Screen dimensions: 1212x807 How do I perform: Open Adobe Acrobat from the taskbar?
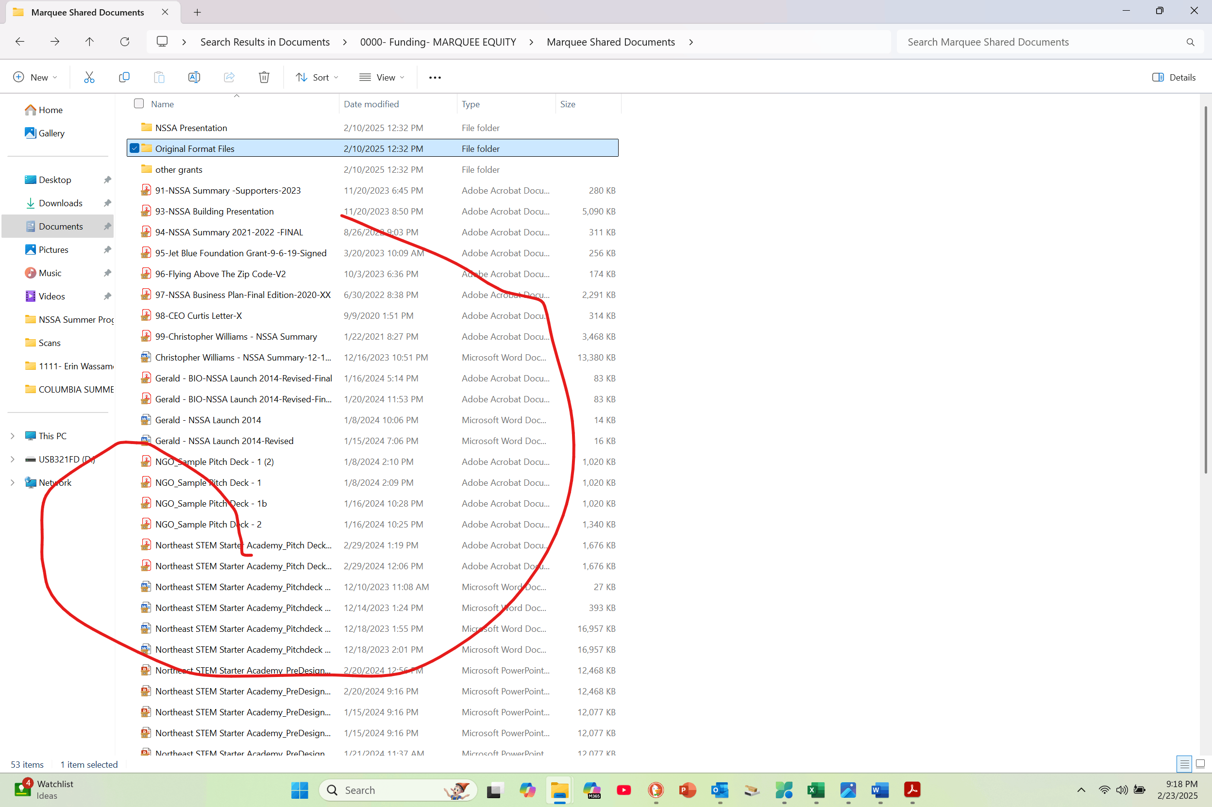912,790
